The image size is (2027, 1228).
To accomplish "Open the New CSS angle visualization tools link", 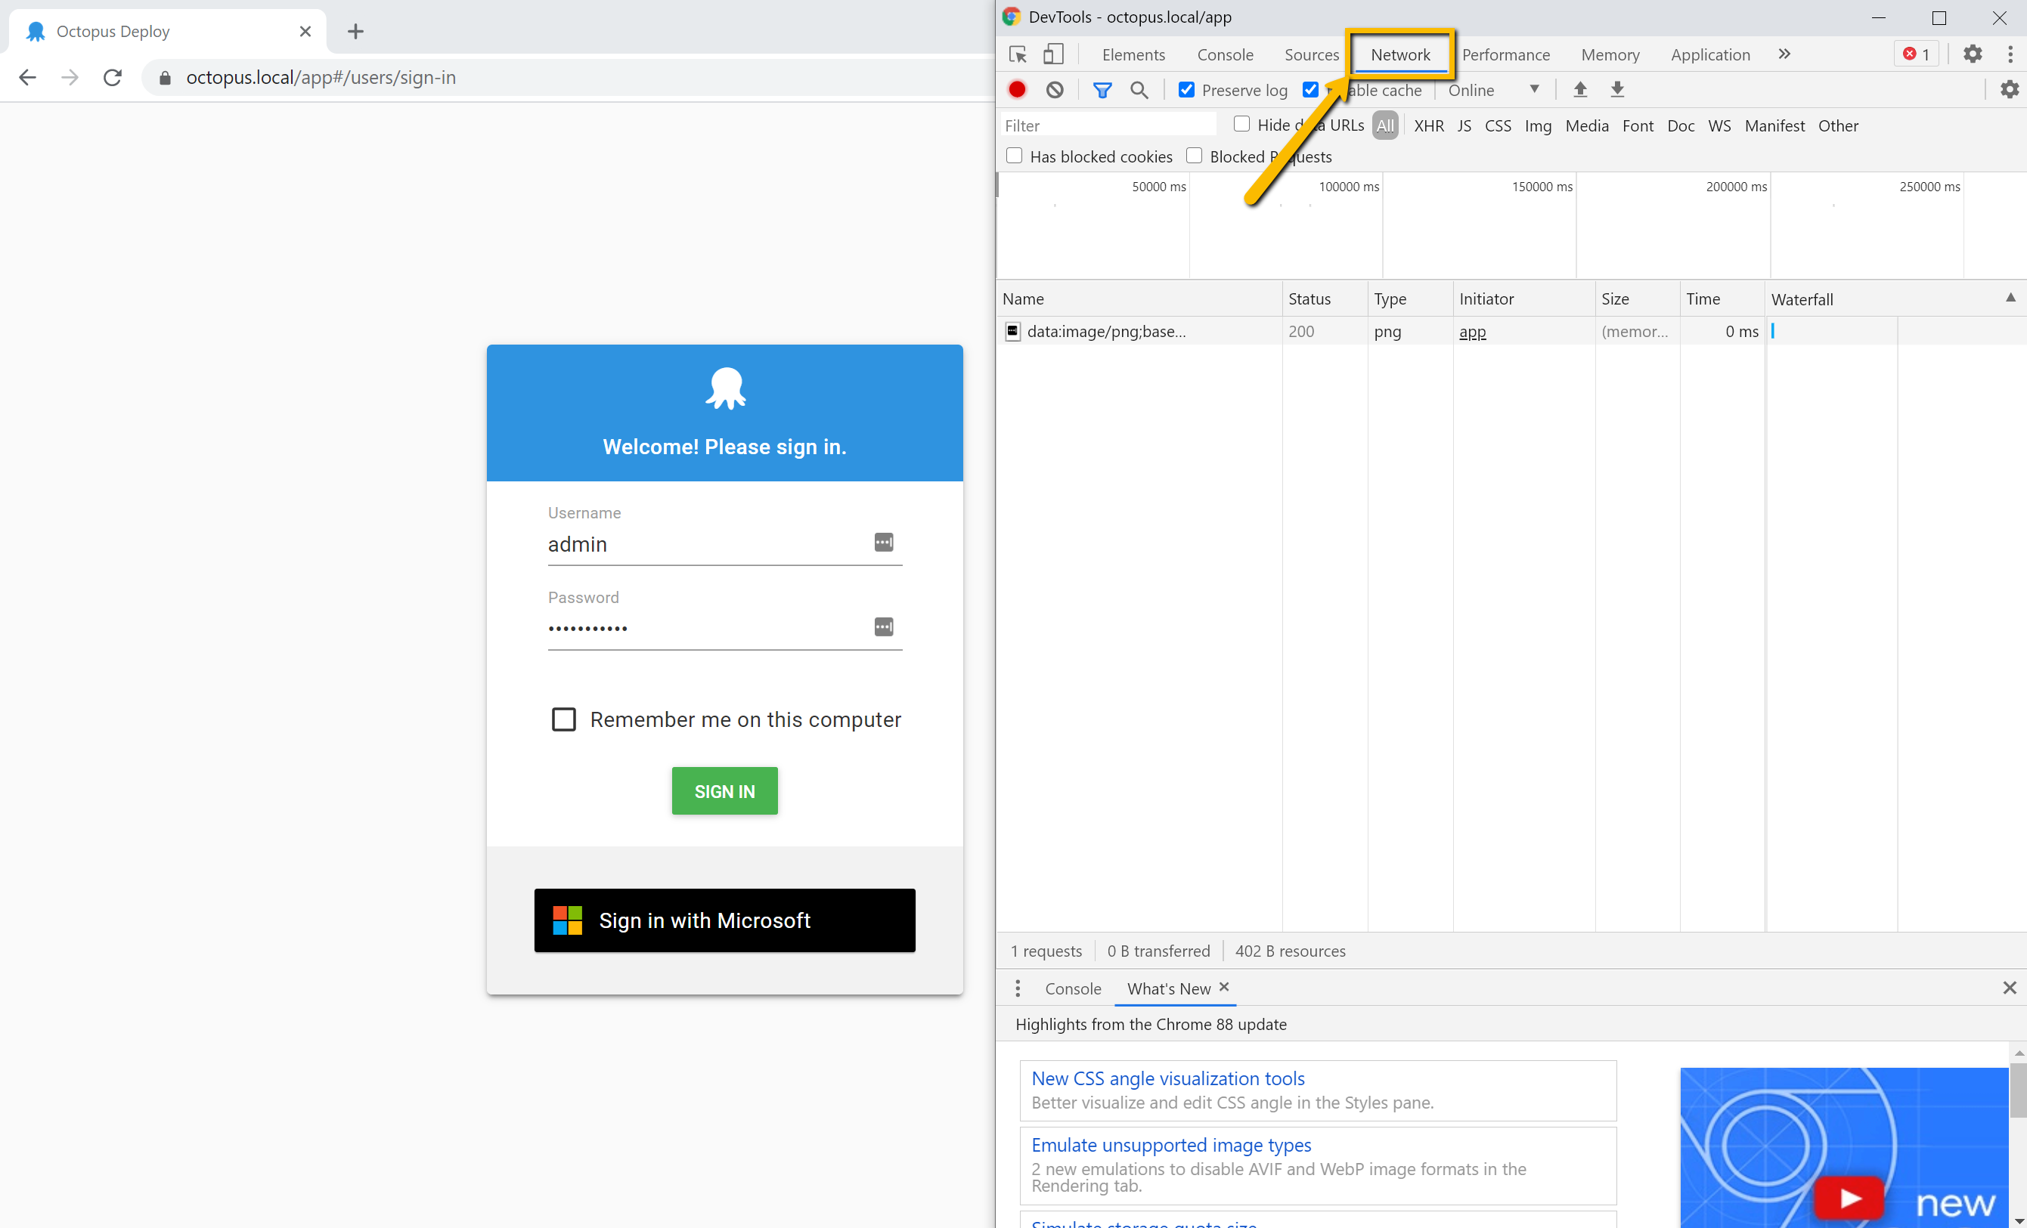I will [x=1167, y=1078].
